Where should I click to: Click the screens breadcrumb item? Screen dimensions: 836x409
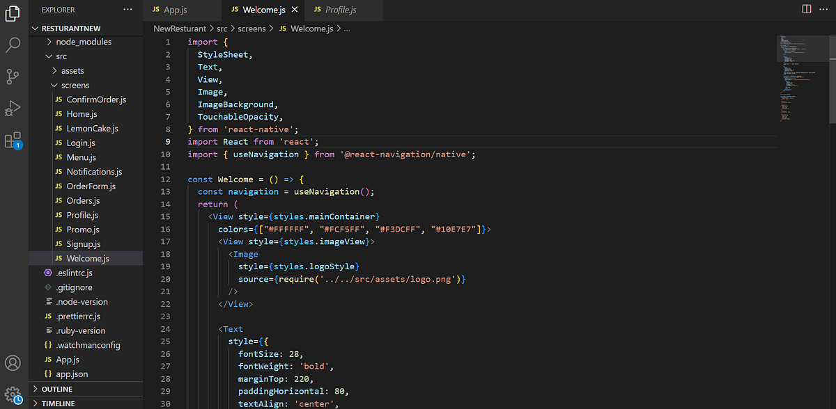252,29
